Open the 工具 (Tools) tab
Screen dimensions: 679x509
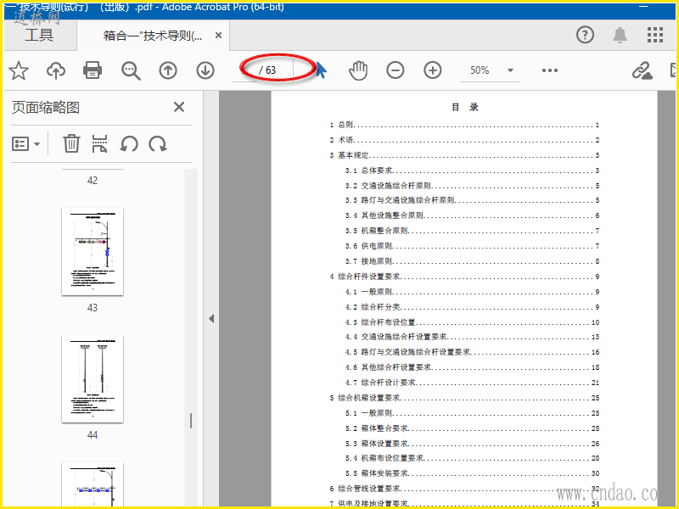click(x=39, y=35)
